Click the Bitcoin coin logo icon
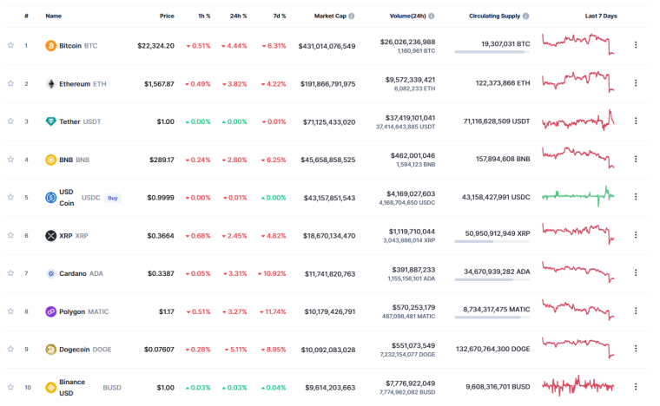The height and width of the screenshot is (406, 660). pyautogui.click(x=50, y=45)
